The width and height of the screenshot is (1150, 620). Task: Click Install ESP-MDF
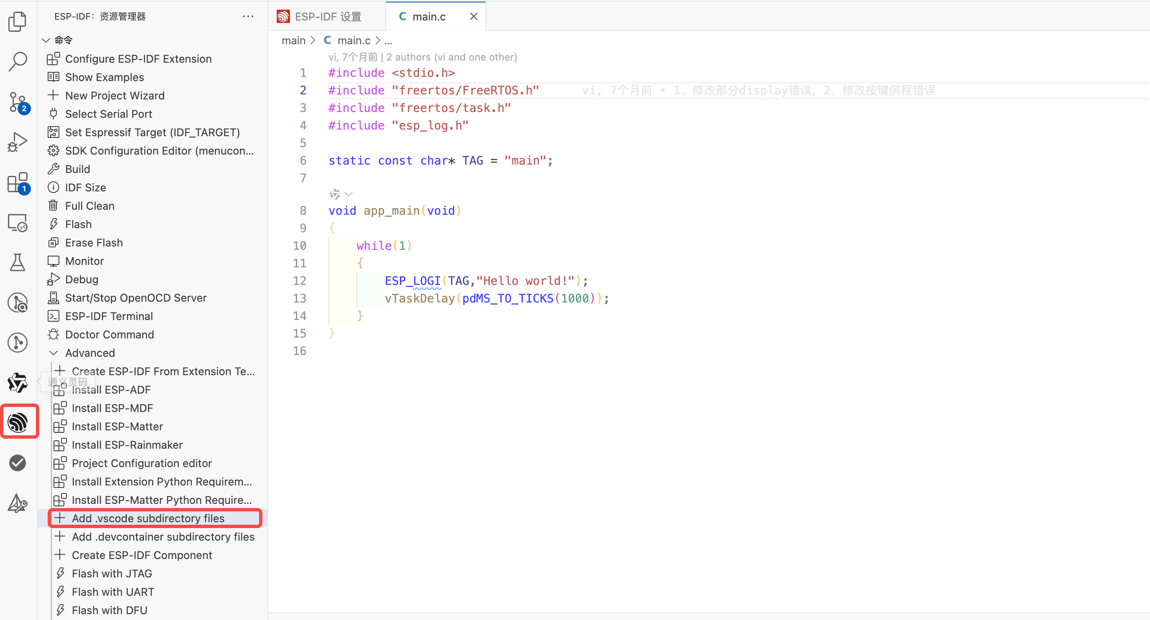coord(112,407)
